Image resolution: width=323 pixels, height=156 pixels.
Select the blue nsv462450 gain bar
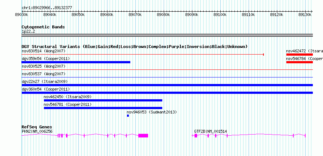103,100
